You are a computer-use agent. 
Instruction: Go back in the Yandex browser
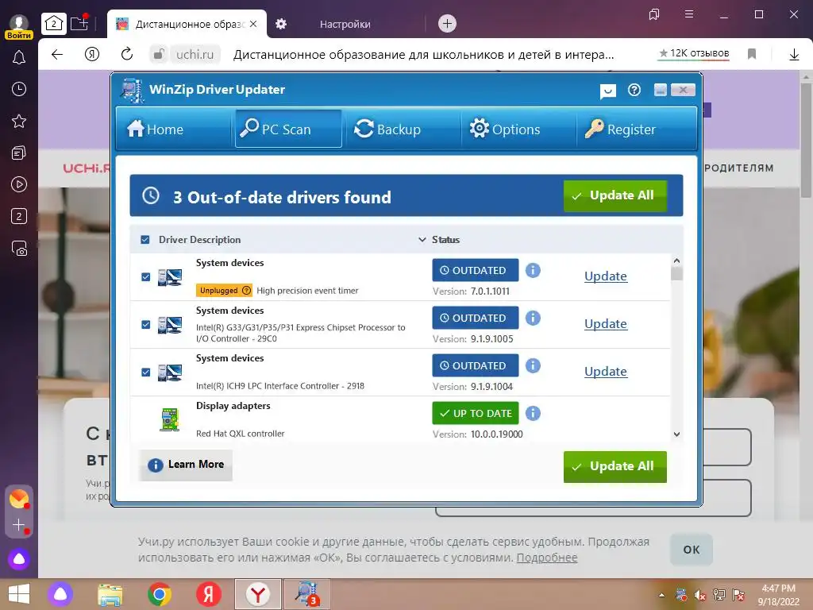coord(57,54)
